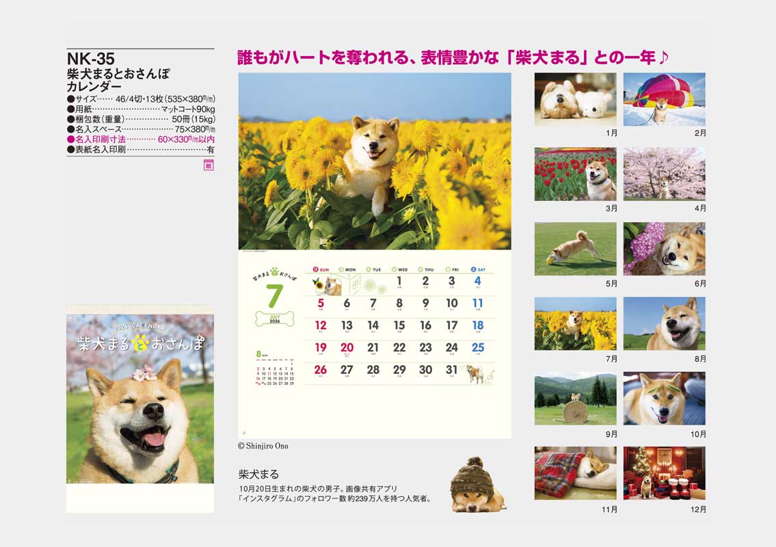776x547 pixels.
Task: Click the green paw icon above the big 7
Action: click(x=275, y=272)
